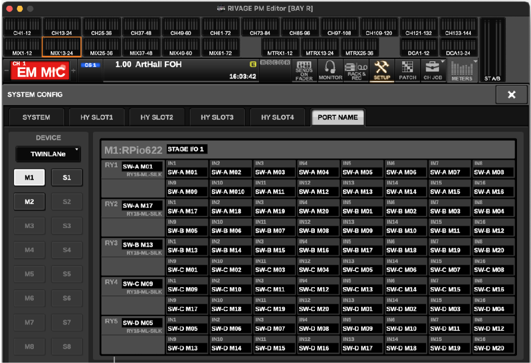Select the CH85-96 meter bank

300,27
